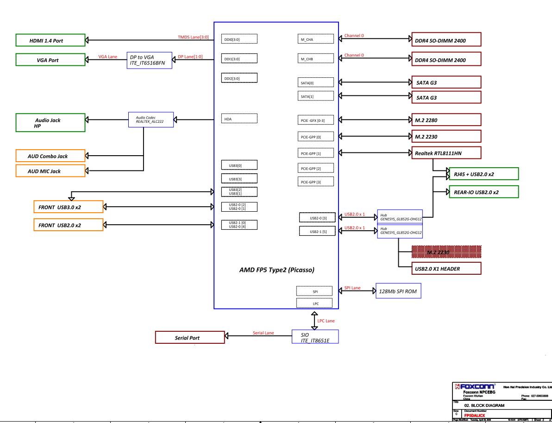Select the VGA Port block

50,59
